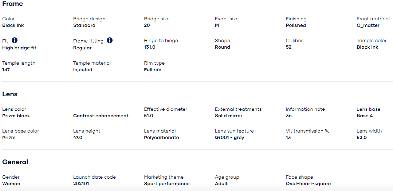Click the O_matter front material value

(368, 25)
